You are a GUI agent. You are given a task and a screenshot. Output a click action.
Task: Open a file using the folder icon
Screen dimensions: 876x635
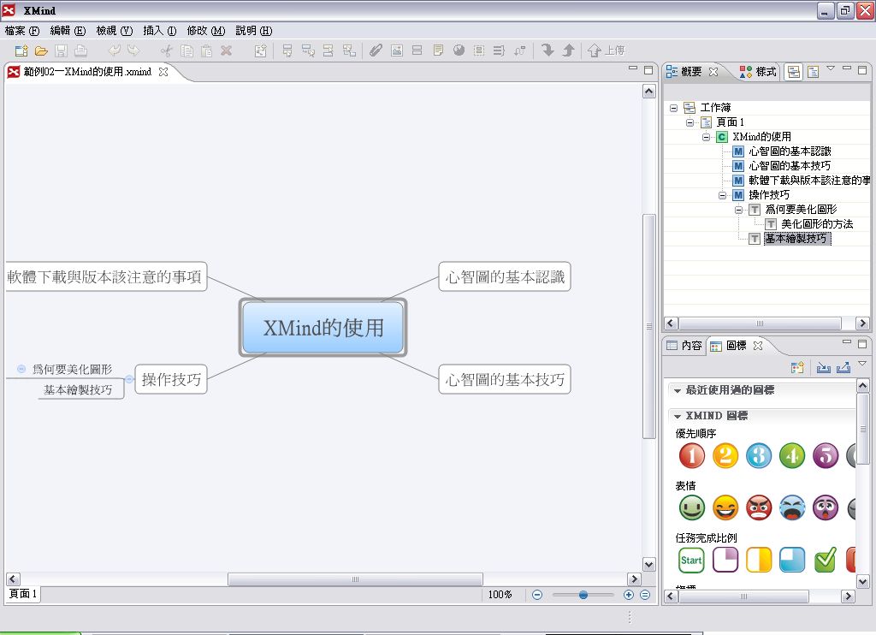41,50
